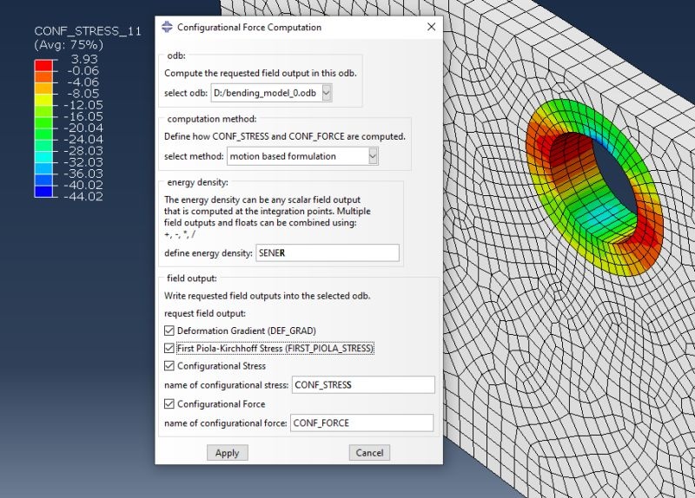Close the Configurational Force Computation dialog
The height and width of the screenshot is (498, 695).
tap(431, 27)
